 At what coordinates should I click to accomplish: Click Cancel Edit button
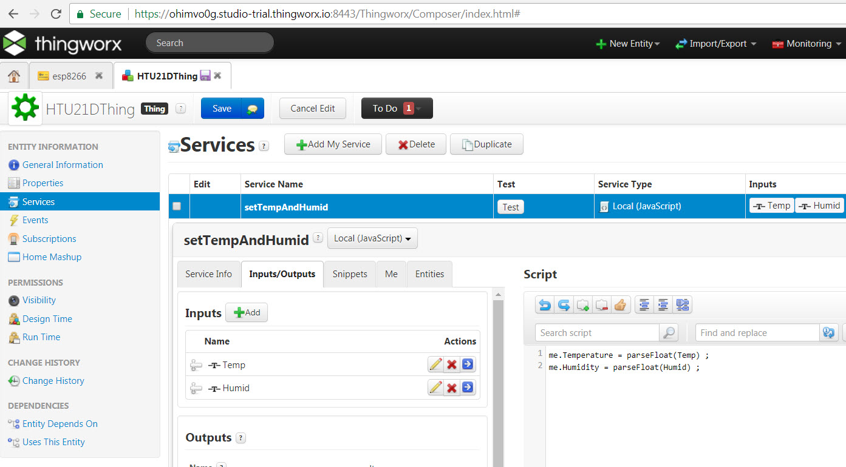313,109
